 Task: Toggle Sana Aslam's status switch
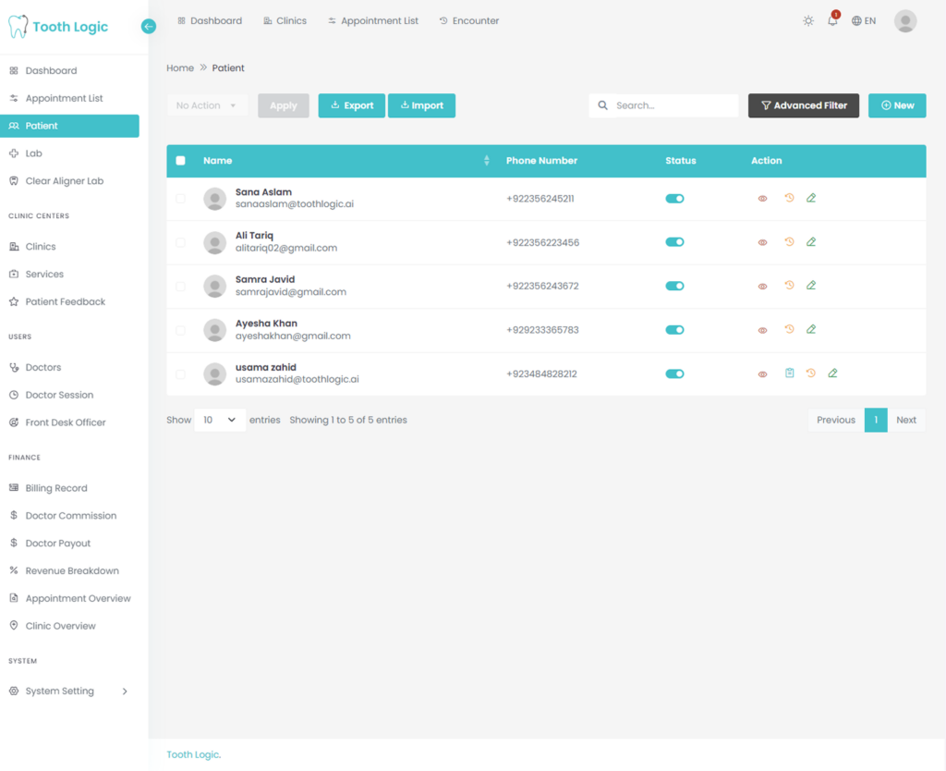click(674, 199)
